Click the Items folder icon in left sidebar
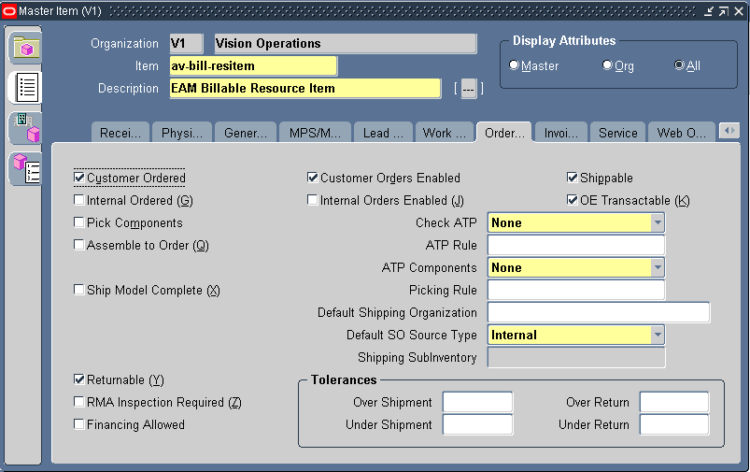 26,48
